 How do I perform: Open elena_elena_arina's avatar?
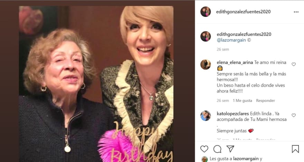tap(206, 65)
